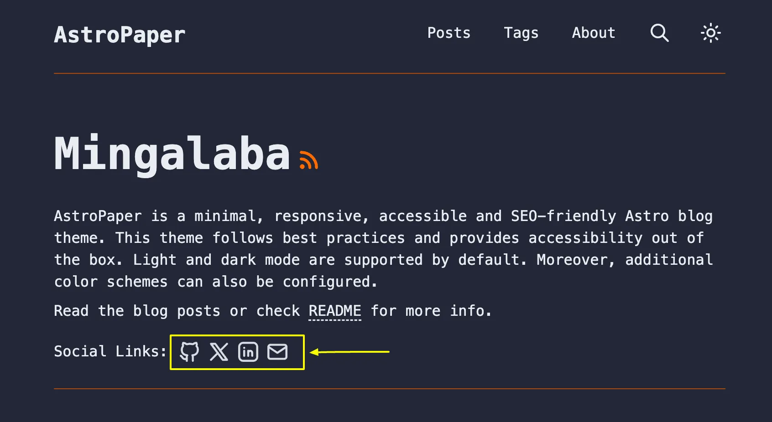Click the Mingalaba heading
The image size is (772, 422).
171,155
